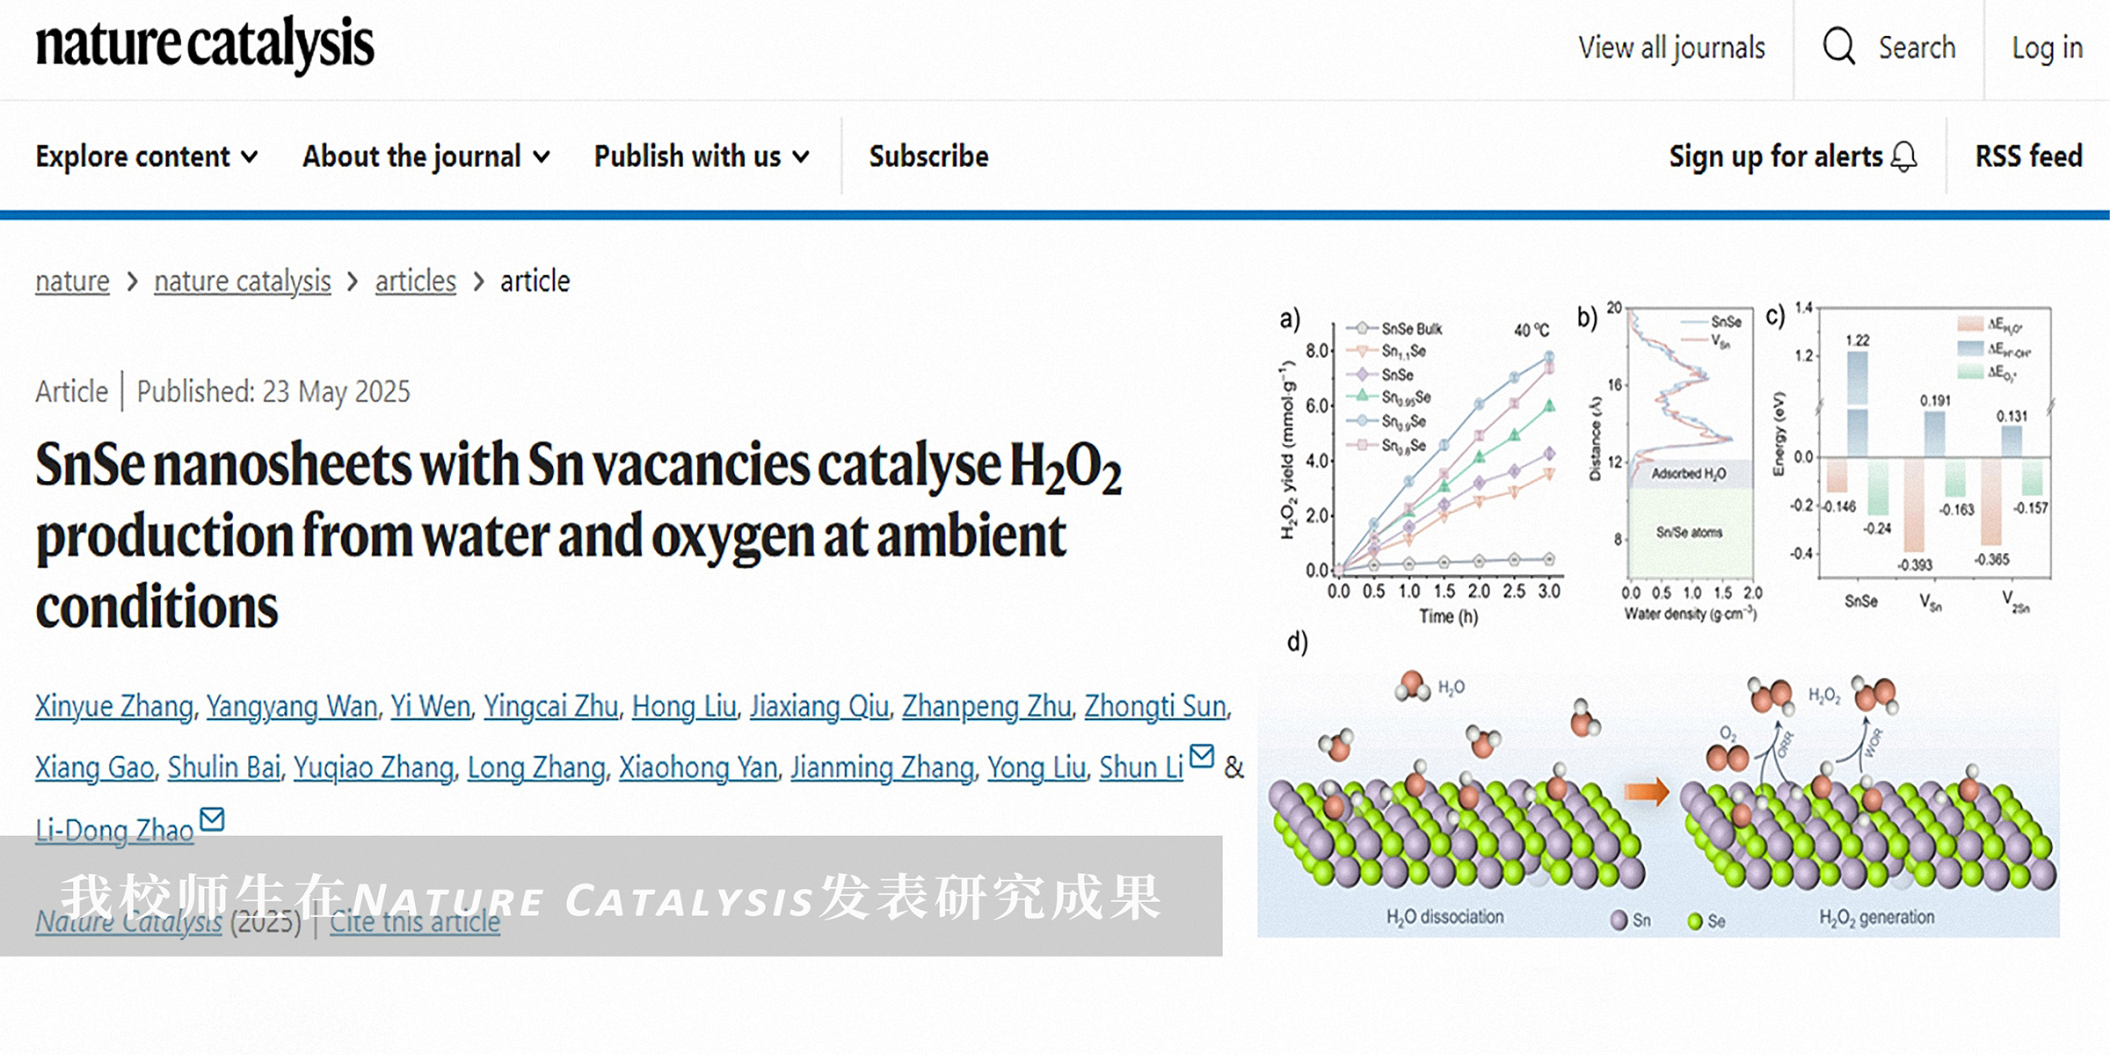The width and height of the screenshot is (2110, 1055).
Task: Open author Xiang Gao's link
Action: pyautogui.click(x=95, y=768)
